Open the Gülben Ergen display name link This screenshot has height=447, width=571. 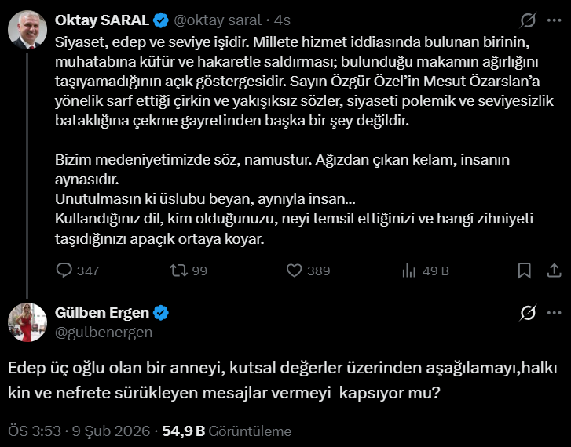(x=102, y=313)
